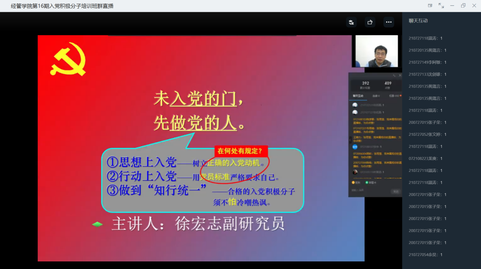
Task: Select the chat message from 210727133沈剑雄
Action: tap(427, 74)
